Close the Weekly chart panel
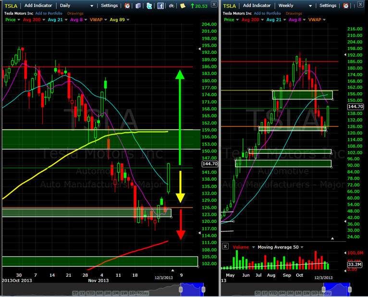 coord(360,4)
